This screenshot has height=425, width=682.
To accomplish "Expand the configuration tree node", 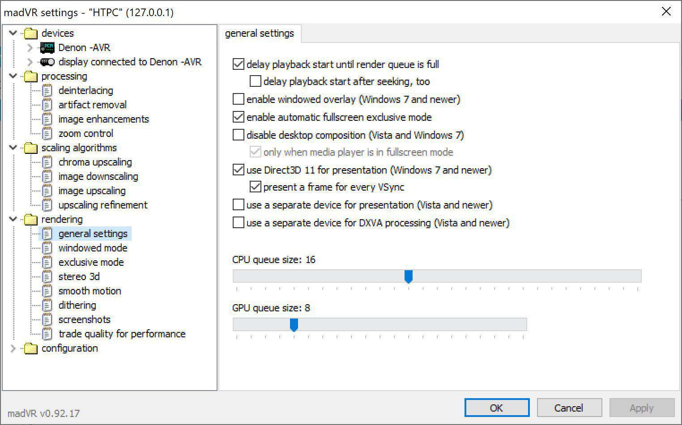I will [x=13, y=348].
